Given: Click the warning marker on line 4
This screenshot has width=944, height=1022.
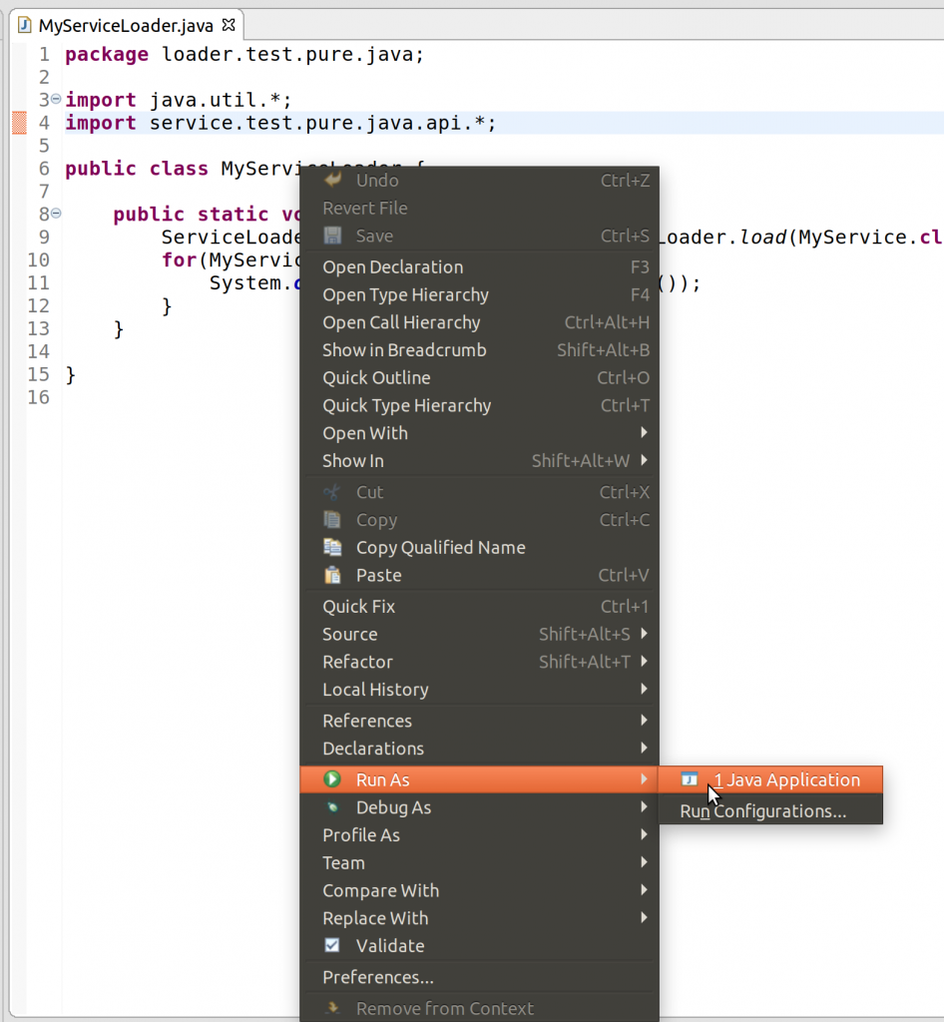Looking at the screenshot, I should tap(19, 123).
